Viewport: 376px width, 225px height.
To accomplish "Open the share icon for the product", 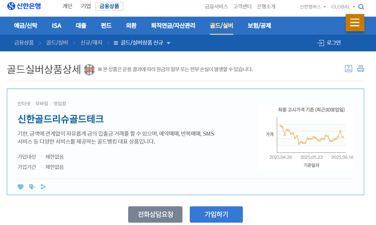I will (43, 187).
